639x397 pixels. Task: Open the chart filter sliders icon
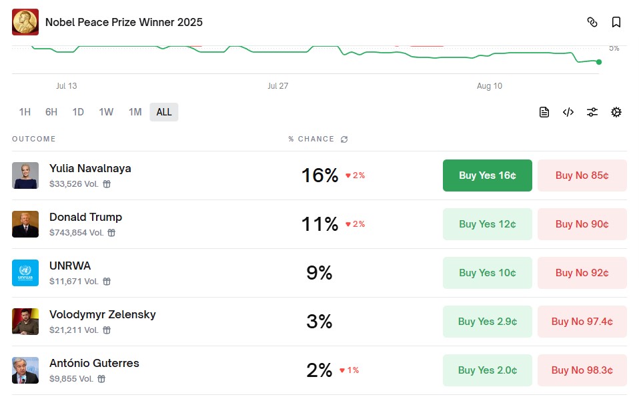(x=592, y=112)
